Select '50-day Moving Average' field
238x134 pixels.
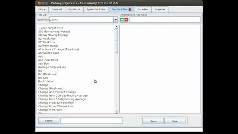coord(53,35)
